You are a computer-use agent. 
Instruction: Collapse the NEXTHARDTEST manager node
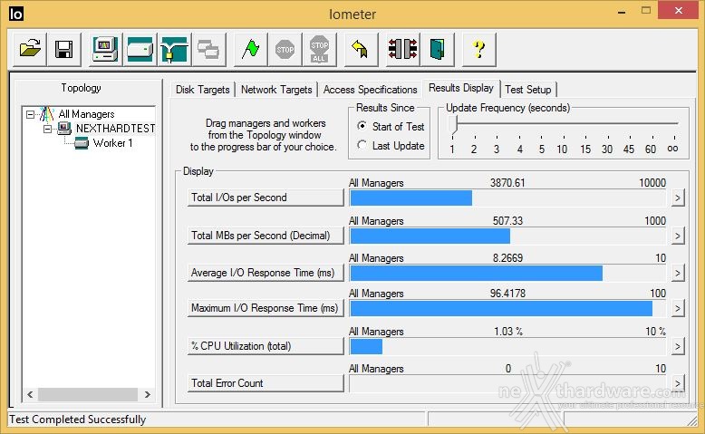pyautogui.click(x=47, y=130)
